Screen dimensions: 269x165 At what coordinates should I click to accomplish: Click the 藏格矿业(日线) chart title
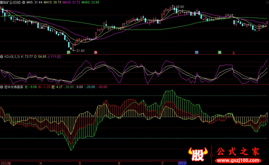tap(10, 2)
